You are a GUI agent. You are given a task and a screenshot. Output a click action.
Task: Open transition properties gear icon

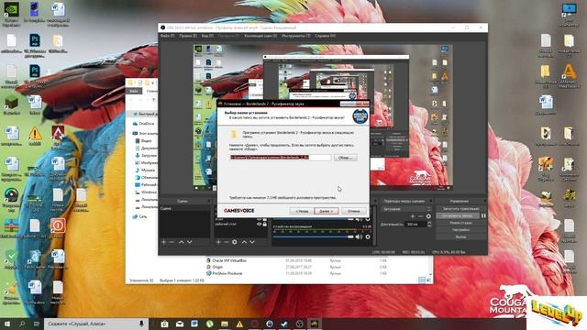428,216
